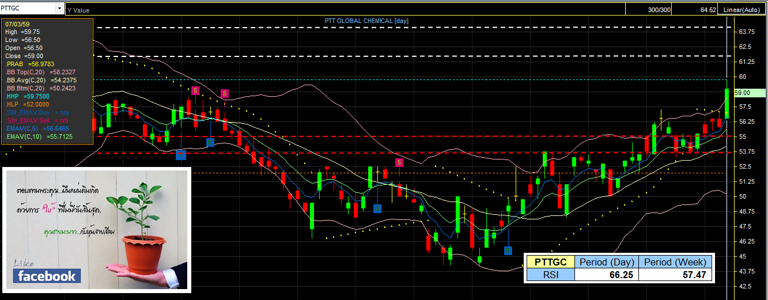Select the .EMAV(C,10) indicator row
This screenshot has width=768, height=300.
coord(38,137)
